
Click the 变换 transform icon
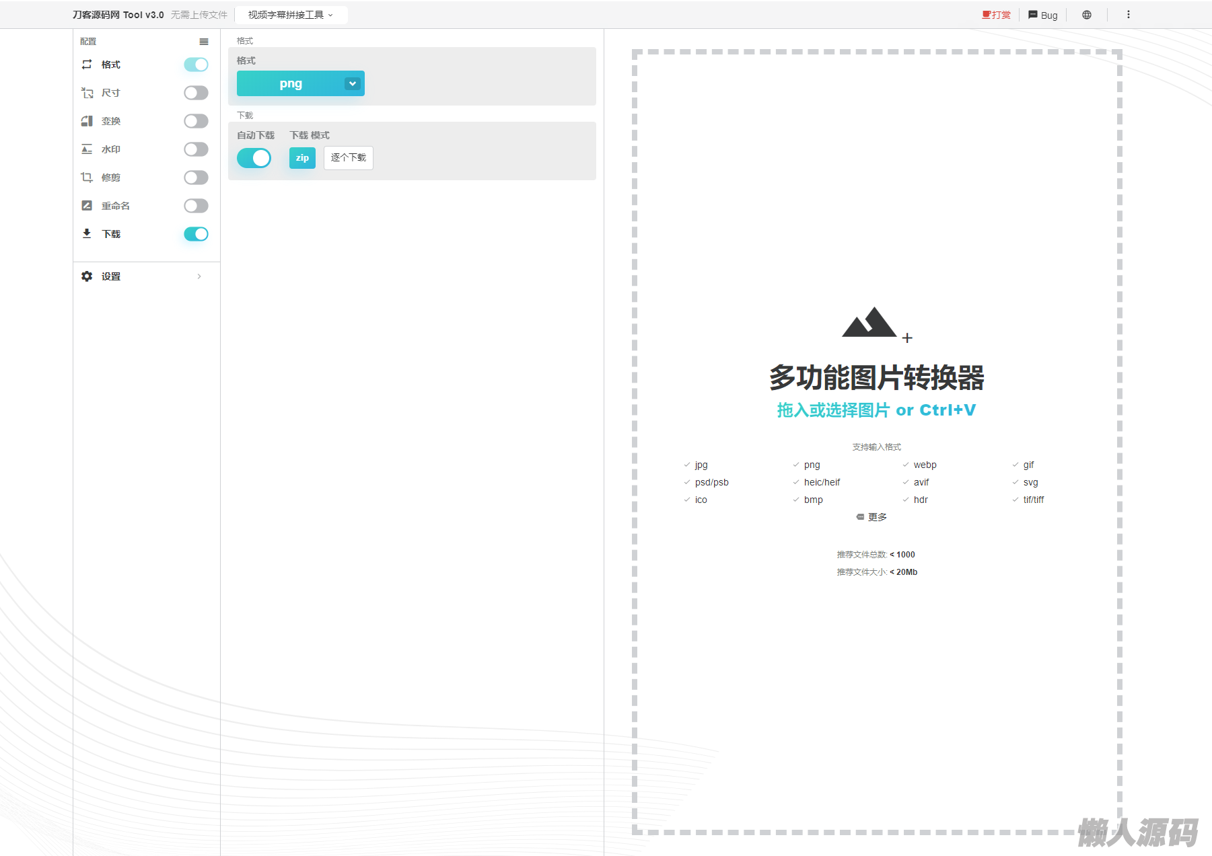point(87,121)
